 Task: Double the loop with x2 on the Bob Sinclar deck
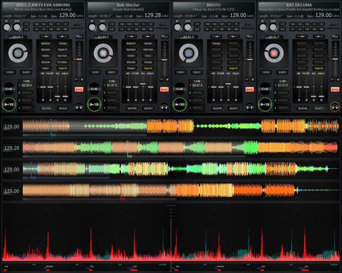point(112,29)
